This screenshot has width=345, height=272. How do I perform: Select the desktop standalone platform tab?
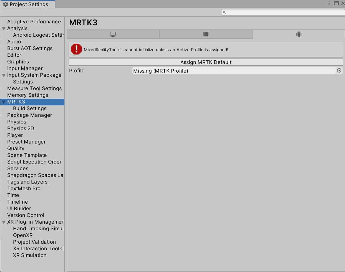[x=113, y=34]
